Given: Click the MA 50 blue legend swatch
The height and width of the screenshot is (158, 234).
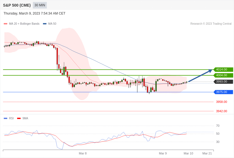Looking at the screenshot, I should coord(45,24).
